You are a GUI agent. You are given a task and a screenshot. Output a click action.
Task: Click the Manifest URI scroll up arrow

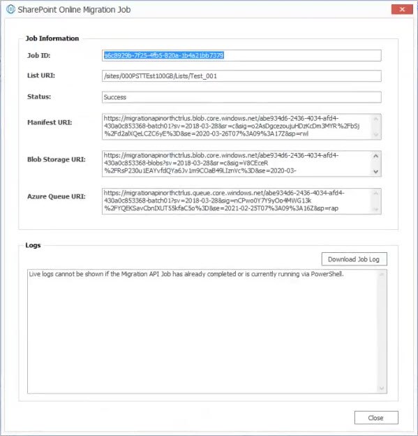pyautogui.click(x=376, y=119)
